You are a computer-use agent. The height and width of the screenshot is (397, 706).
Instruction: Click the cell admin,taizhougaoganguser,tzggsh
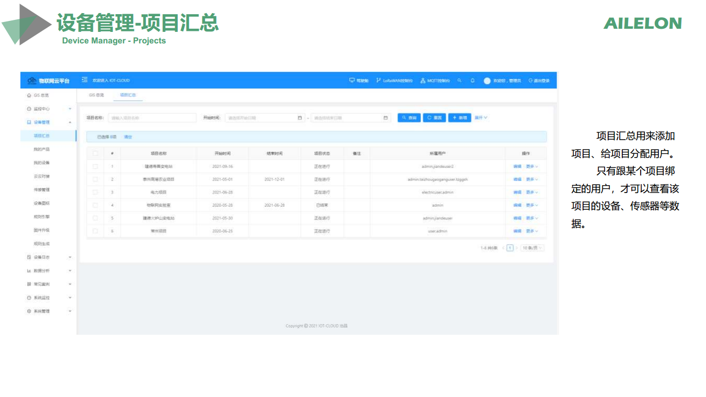[438, 179]
